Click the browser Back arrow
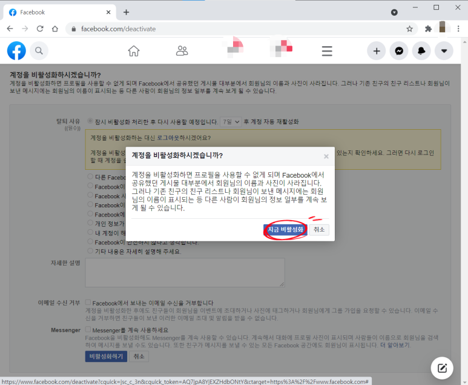 click(10, 28)
